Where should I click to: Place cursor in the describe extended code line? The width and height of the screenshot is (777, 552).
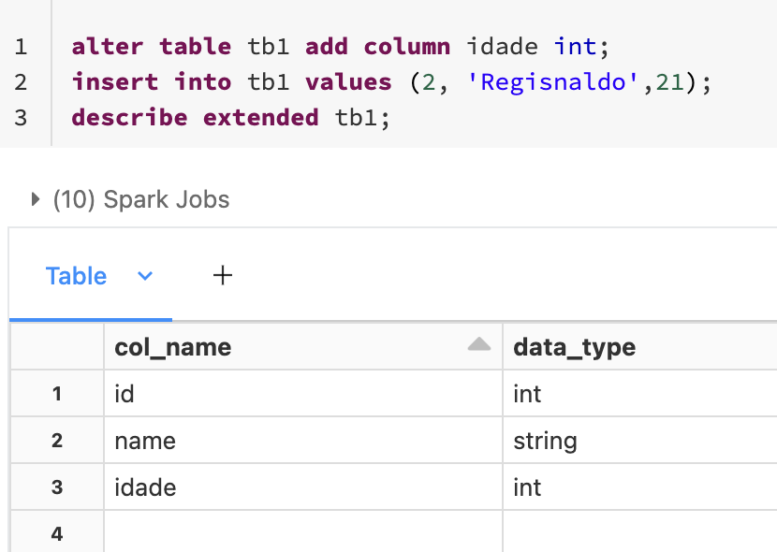point(231,118)
